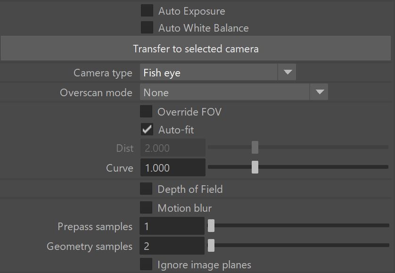
Task: Open Overscan mode None combo box
Action: coord(225,92)
